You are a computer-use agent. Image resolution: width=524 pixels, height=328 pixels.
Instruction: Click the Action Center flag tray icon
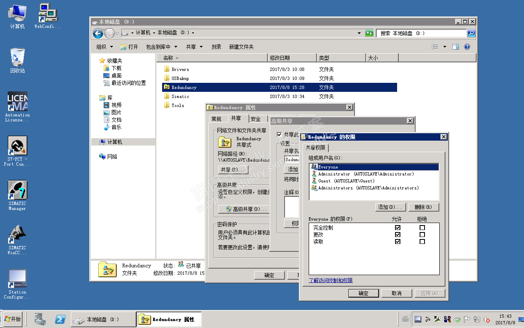point(467,319)
